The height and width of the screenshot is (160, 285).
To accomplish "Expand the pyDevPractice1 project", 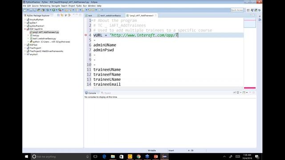I will tap(25, 26).
